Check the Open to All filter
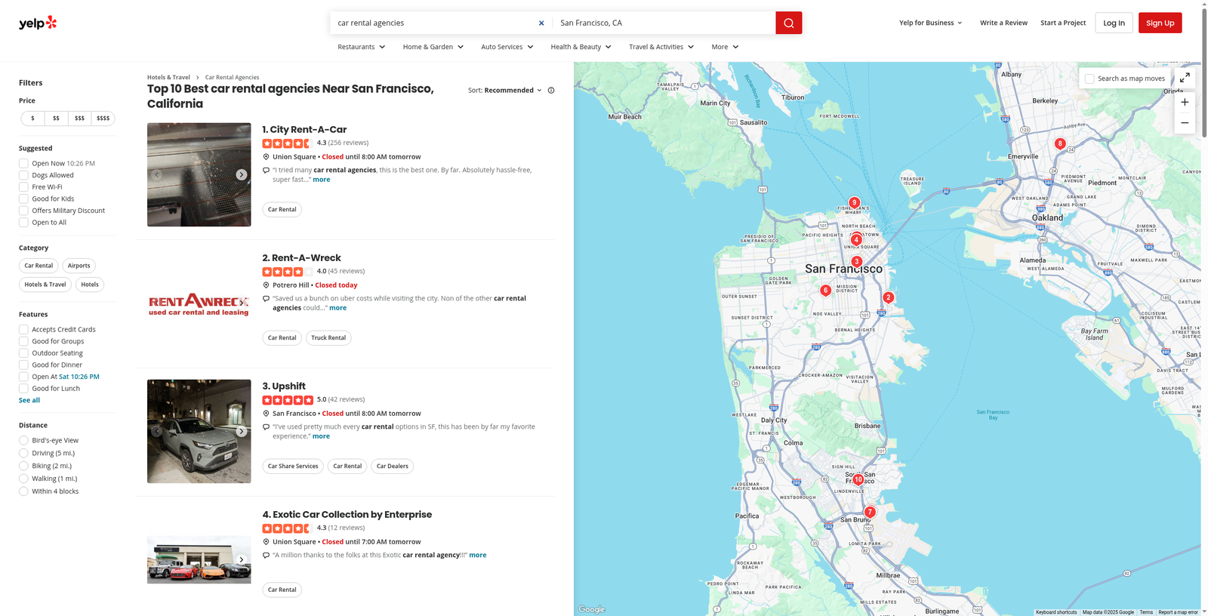 [x=23, y=223]
